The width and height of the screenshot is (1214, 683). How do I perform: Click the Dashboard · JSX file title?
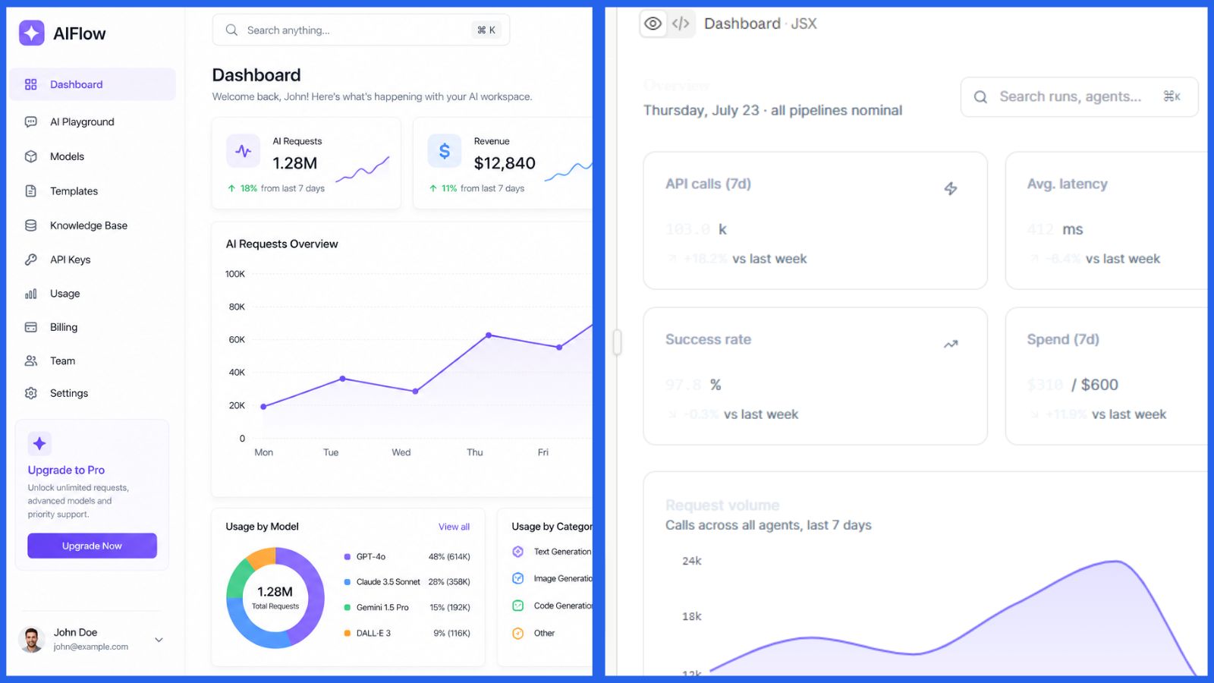pyautogui.click(x=760, y=24)
